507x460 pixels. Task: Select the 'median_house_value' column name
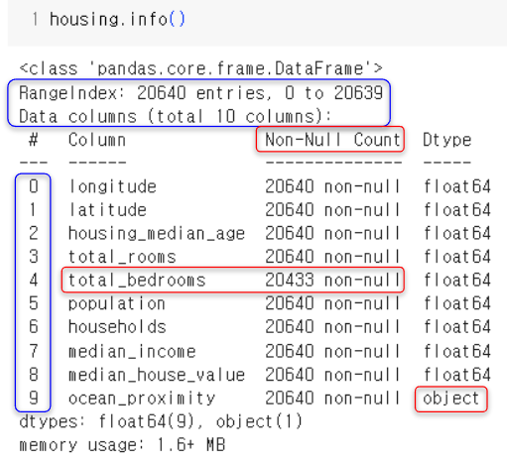157,375
